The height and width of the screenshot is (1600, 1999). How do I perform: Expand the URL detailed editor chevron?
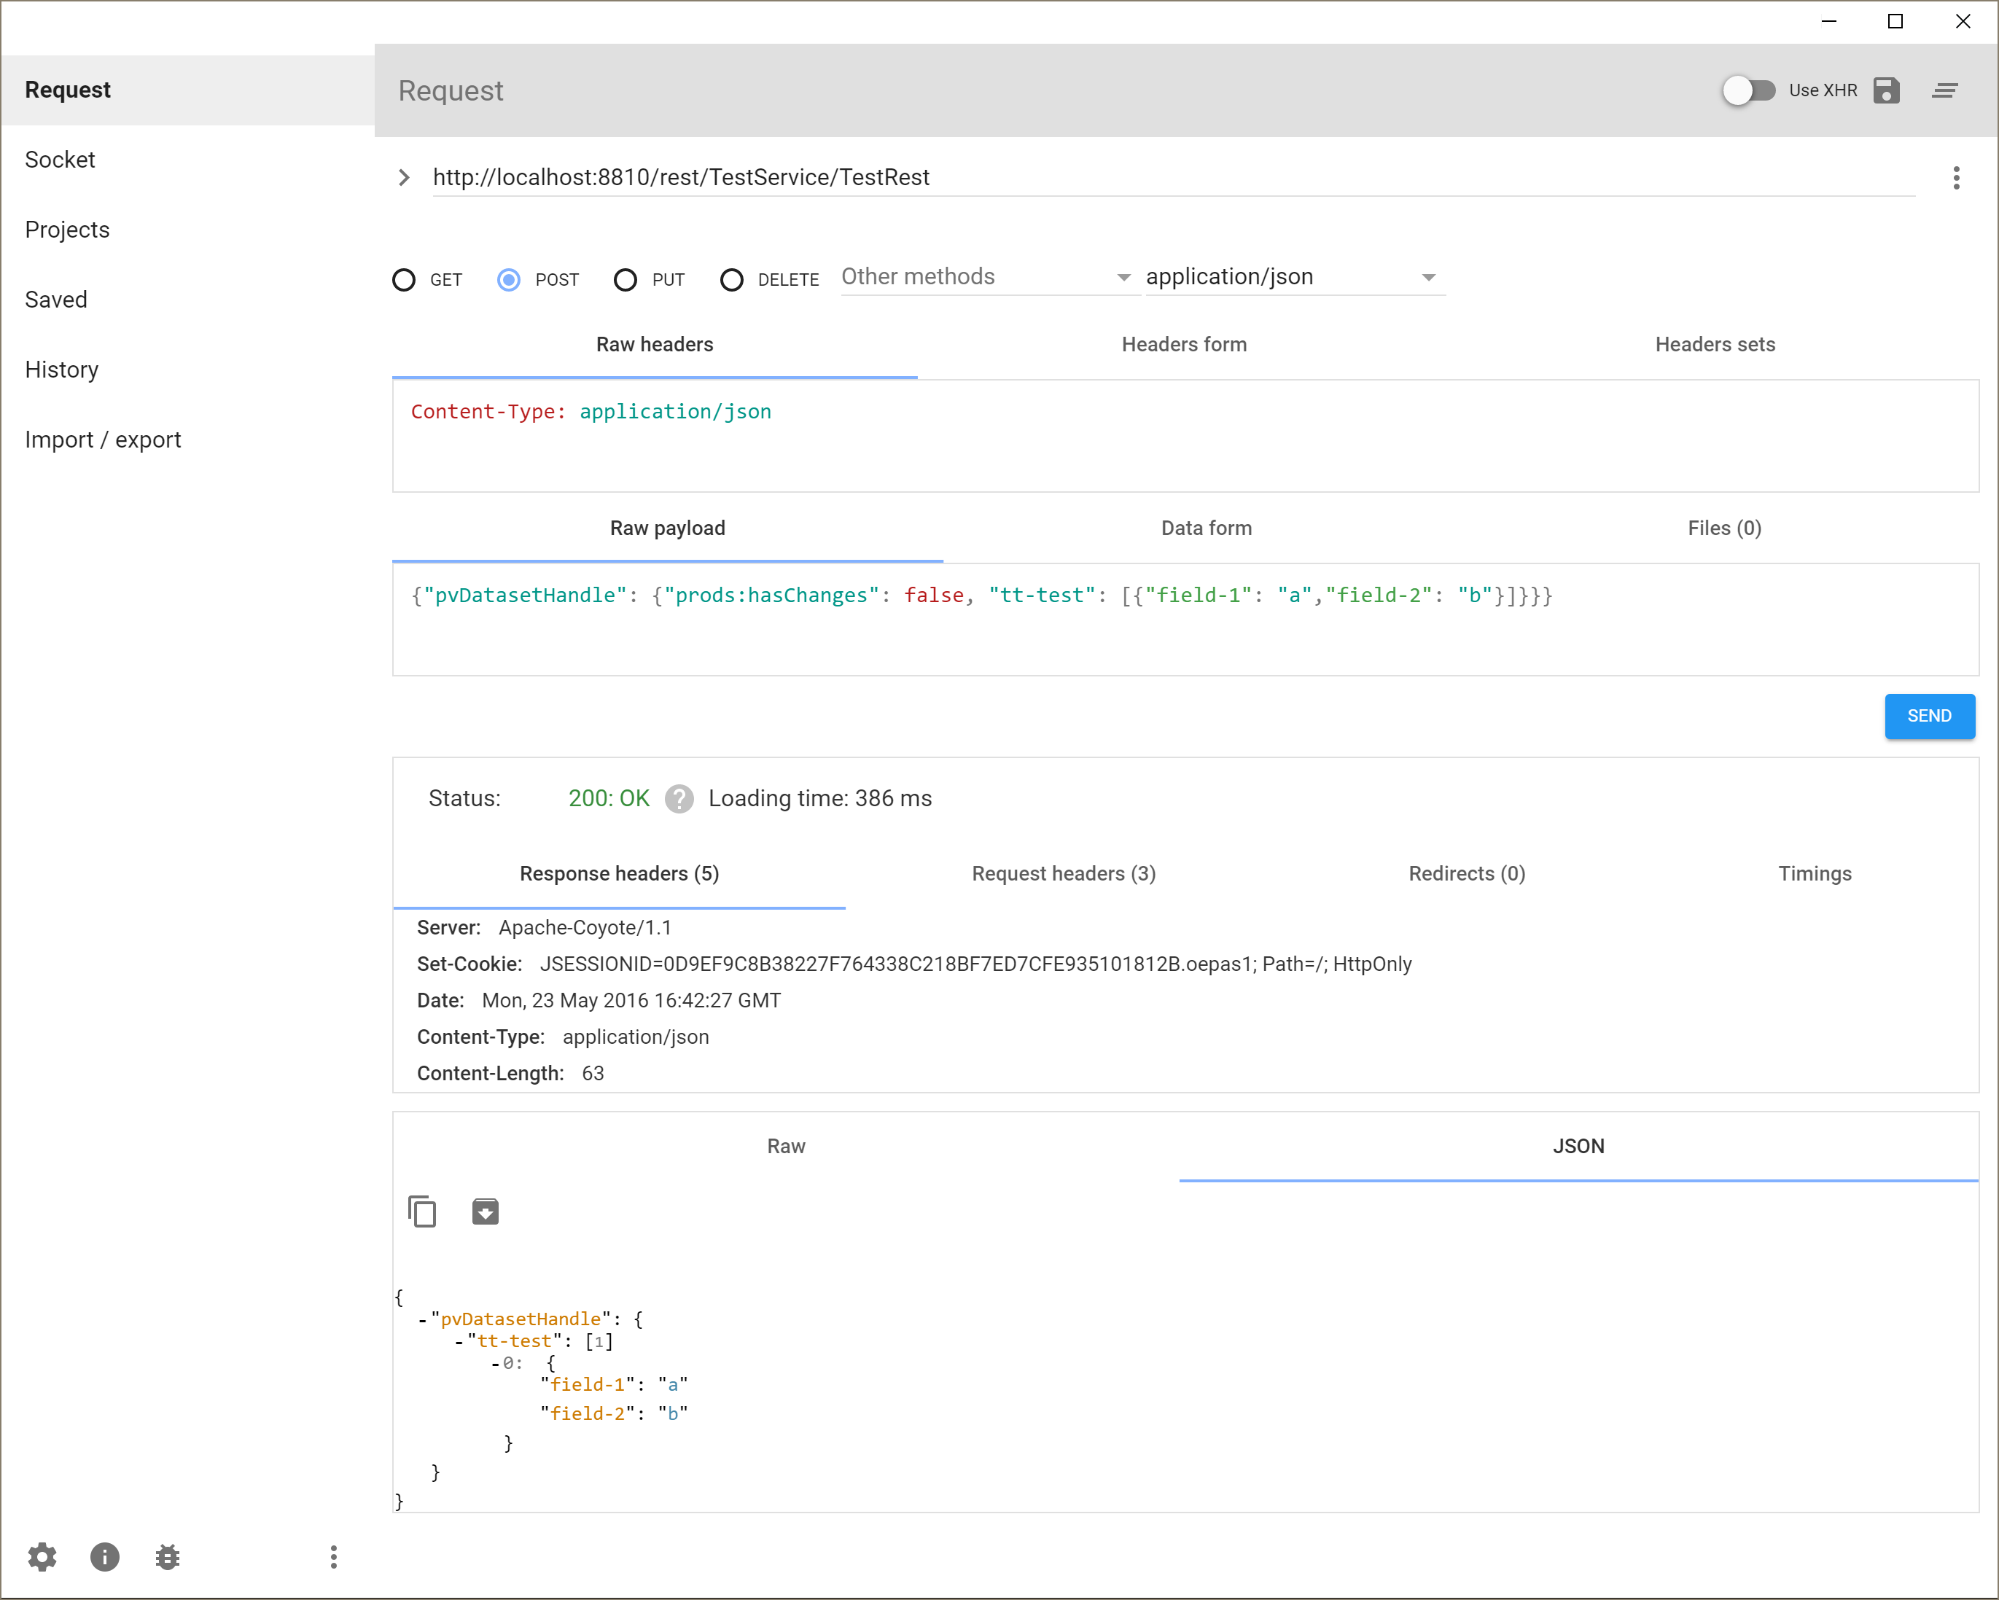click(405, 178)
